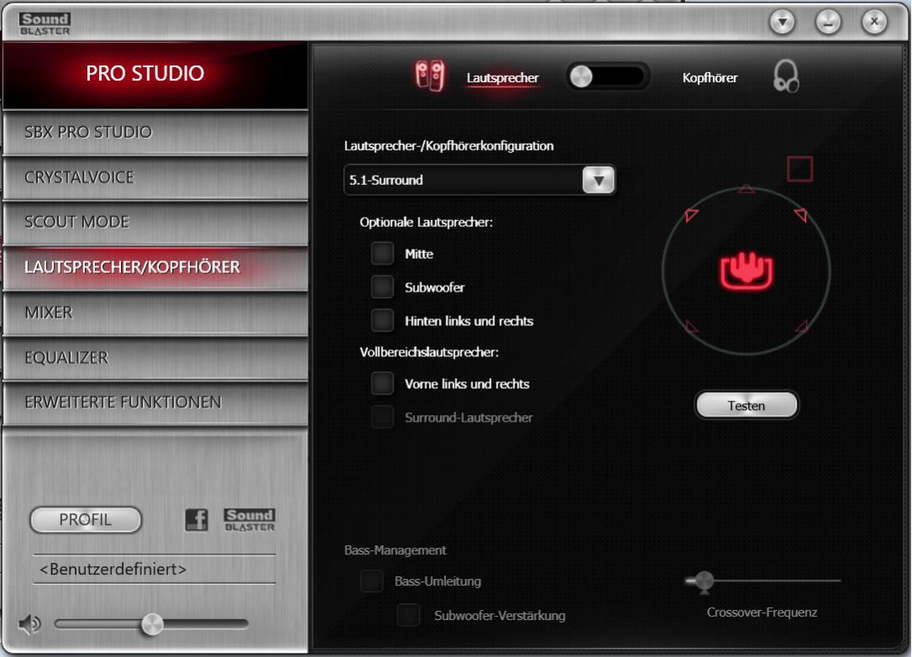This screenshot has height=657, width=912.
Task: Click the Sound Blaster logo beside the Facebook icon
Action: tap(250, 519)
